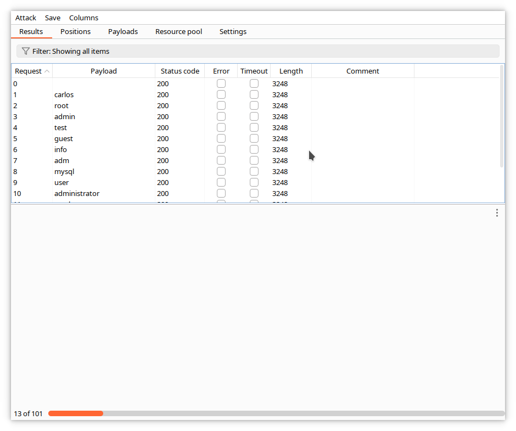The height and width of the screenshot is (431, 516).
Task: Open the Columns menu
Action: (x=83, y=18)
